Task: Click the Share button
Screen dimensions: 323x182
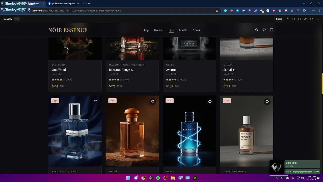Action: pyautogui.click(x=279, y=19)
